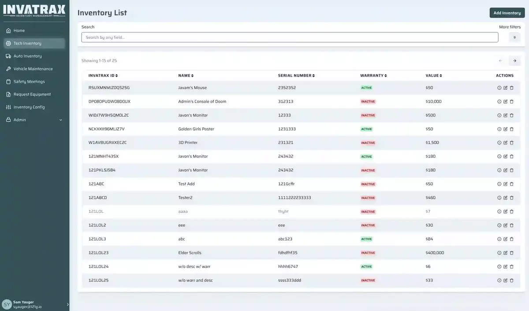Expand the sidebar using Sam Yauger profile chevron
The image size is (529, 311).
point(67,304)
